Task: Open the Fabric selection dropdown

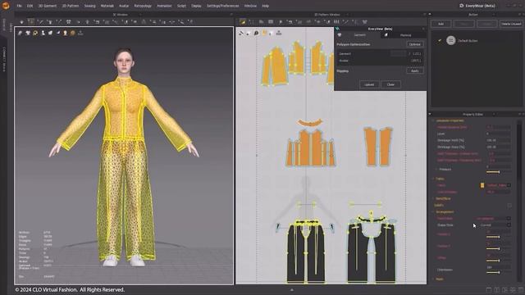Action: [509, 185]
